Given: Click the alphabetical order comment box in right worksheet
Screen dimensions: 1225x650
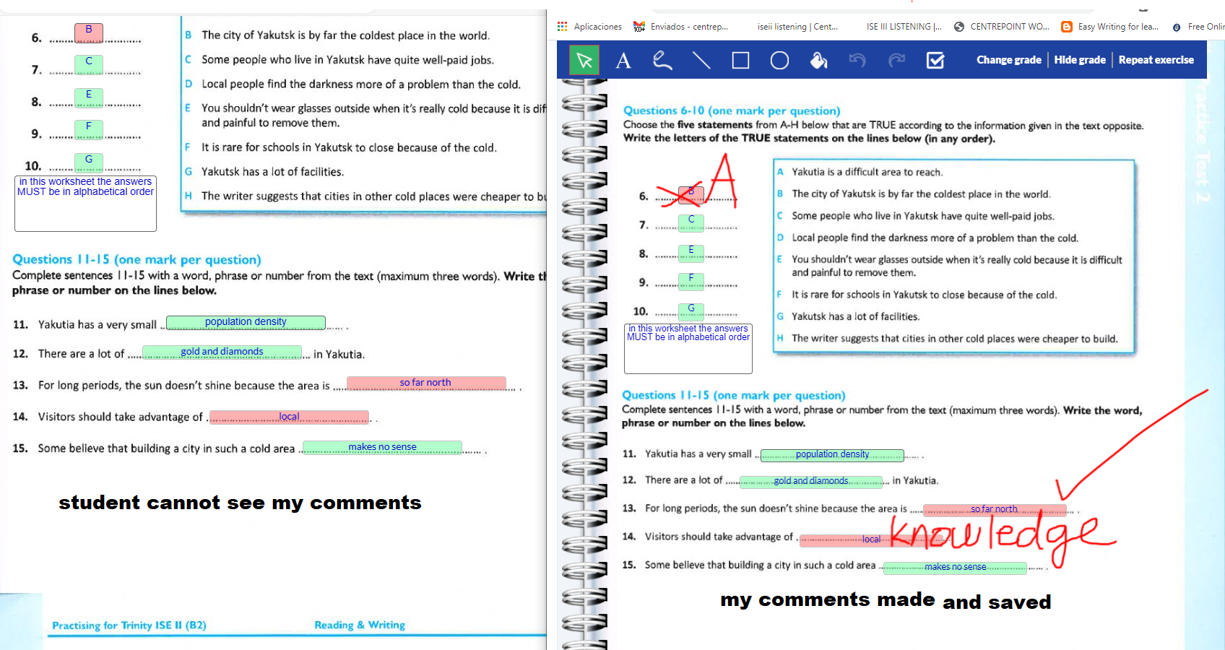Looking at the screenshot, I should point(688,348).
